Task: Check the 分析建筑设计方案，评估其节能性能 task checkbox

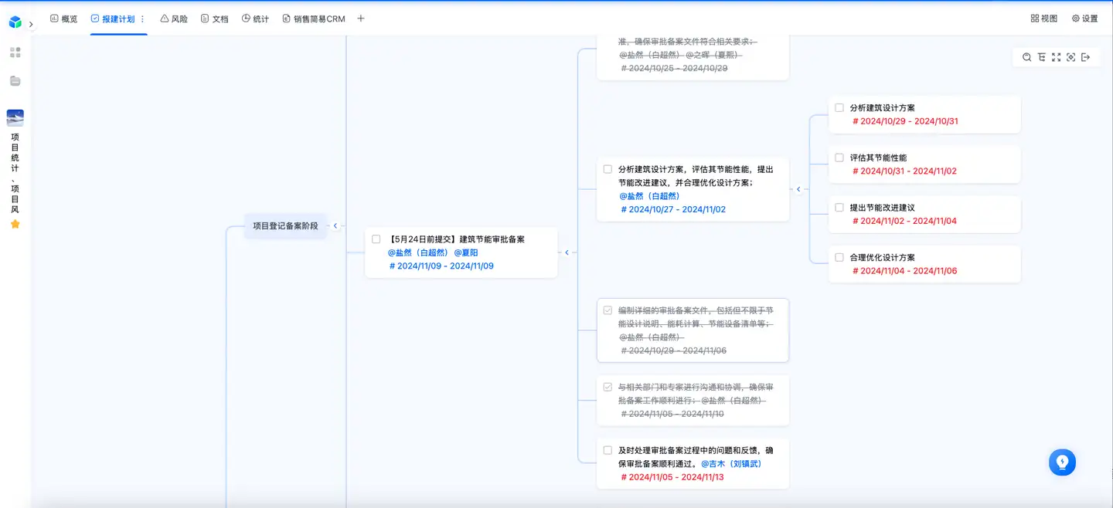Action: tap(608, 169)
